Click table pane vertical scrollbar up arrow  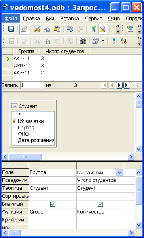138,96
